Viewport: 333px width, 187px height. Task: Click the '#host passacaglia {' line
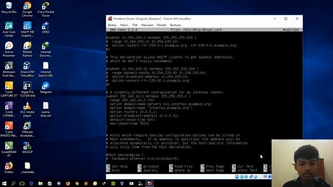click(x=125, y=155)
